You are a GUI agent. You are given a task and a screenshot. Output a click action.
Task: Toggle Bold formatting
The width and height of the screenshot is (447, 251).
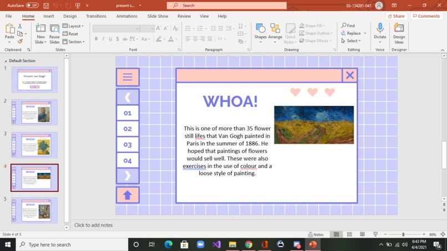coord(96,39)
